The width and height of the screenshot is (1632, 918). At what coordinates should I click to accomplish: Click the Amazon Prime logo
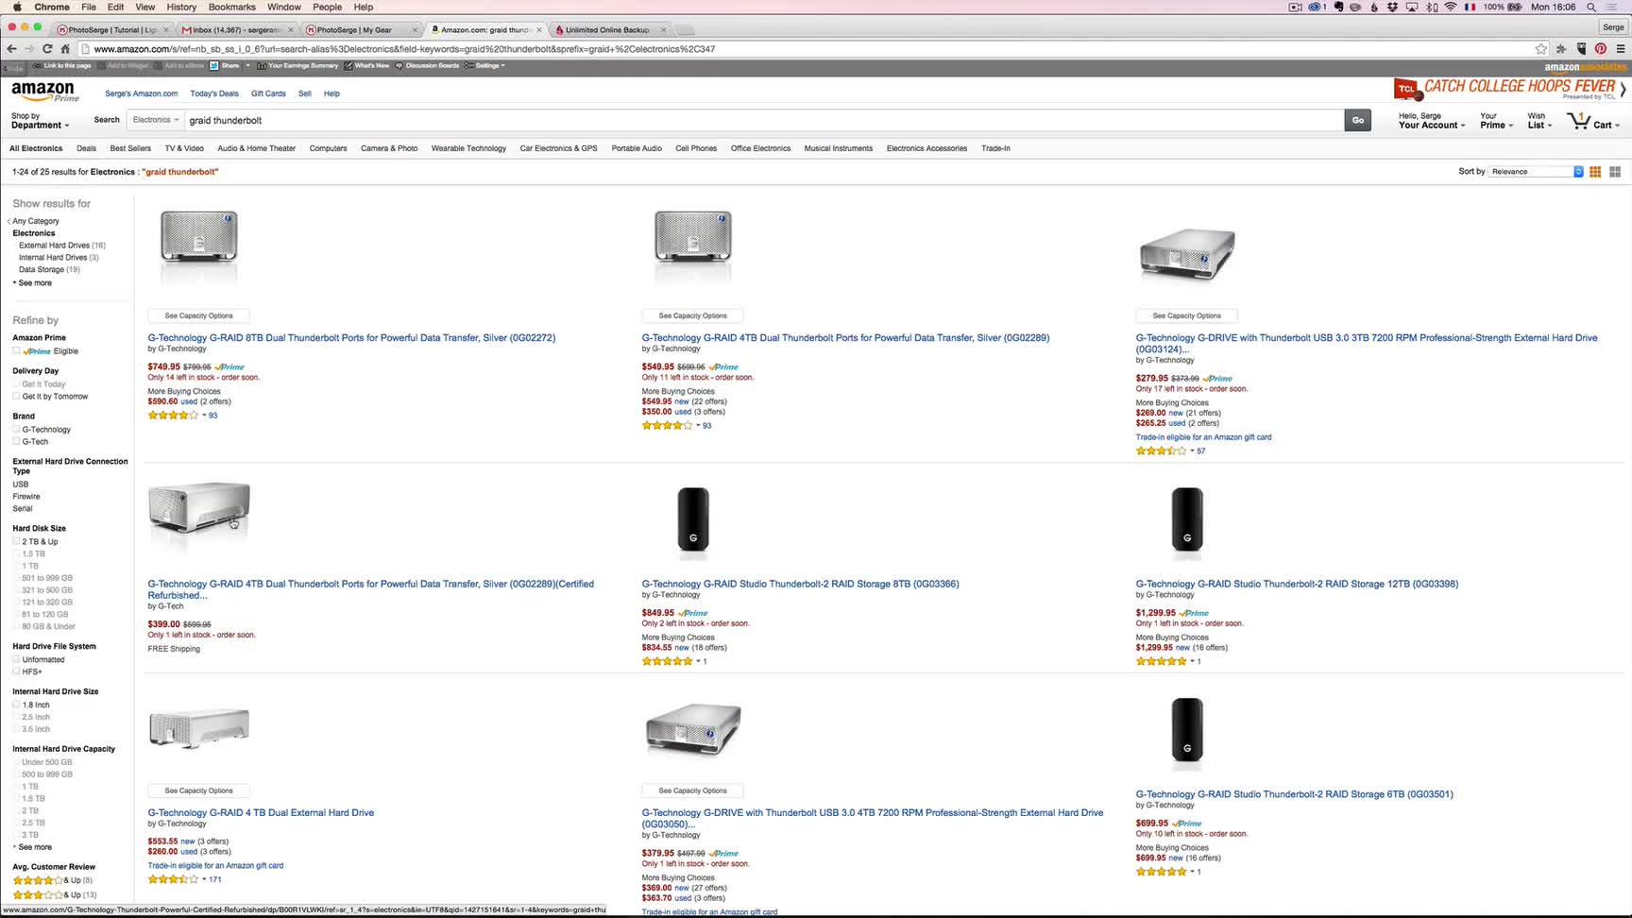pyautogui.click(x=44, y=92)
